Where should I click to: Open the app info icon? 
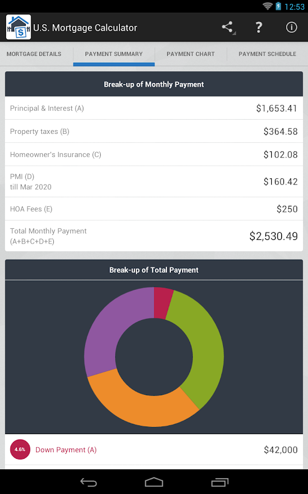click(292, 27)
